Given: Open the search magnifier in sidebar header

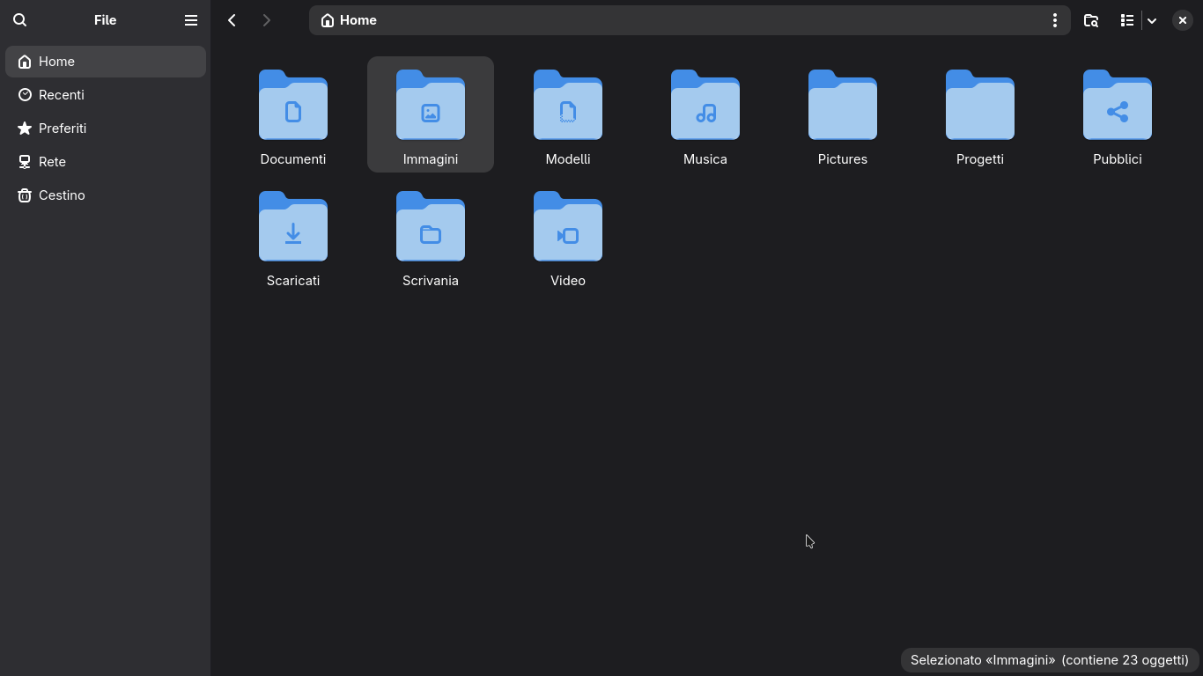Looking at the screenshot, I should 20,20.
